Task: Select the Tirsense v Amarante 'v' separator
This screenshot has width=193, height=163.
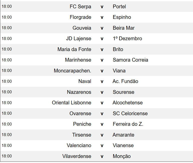Action: coord(102,135)
